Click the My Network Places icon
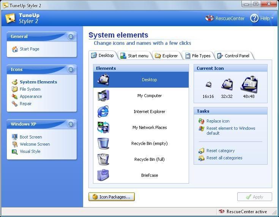 (x=103, y=127)
